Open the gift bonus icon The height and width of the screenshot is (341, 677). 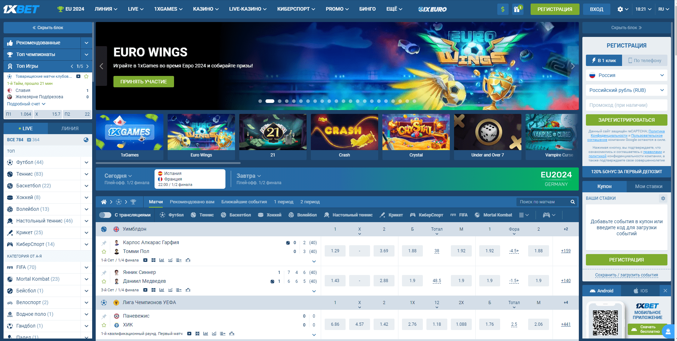517,9
